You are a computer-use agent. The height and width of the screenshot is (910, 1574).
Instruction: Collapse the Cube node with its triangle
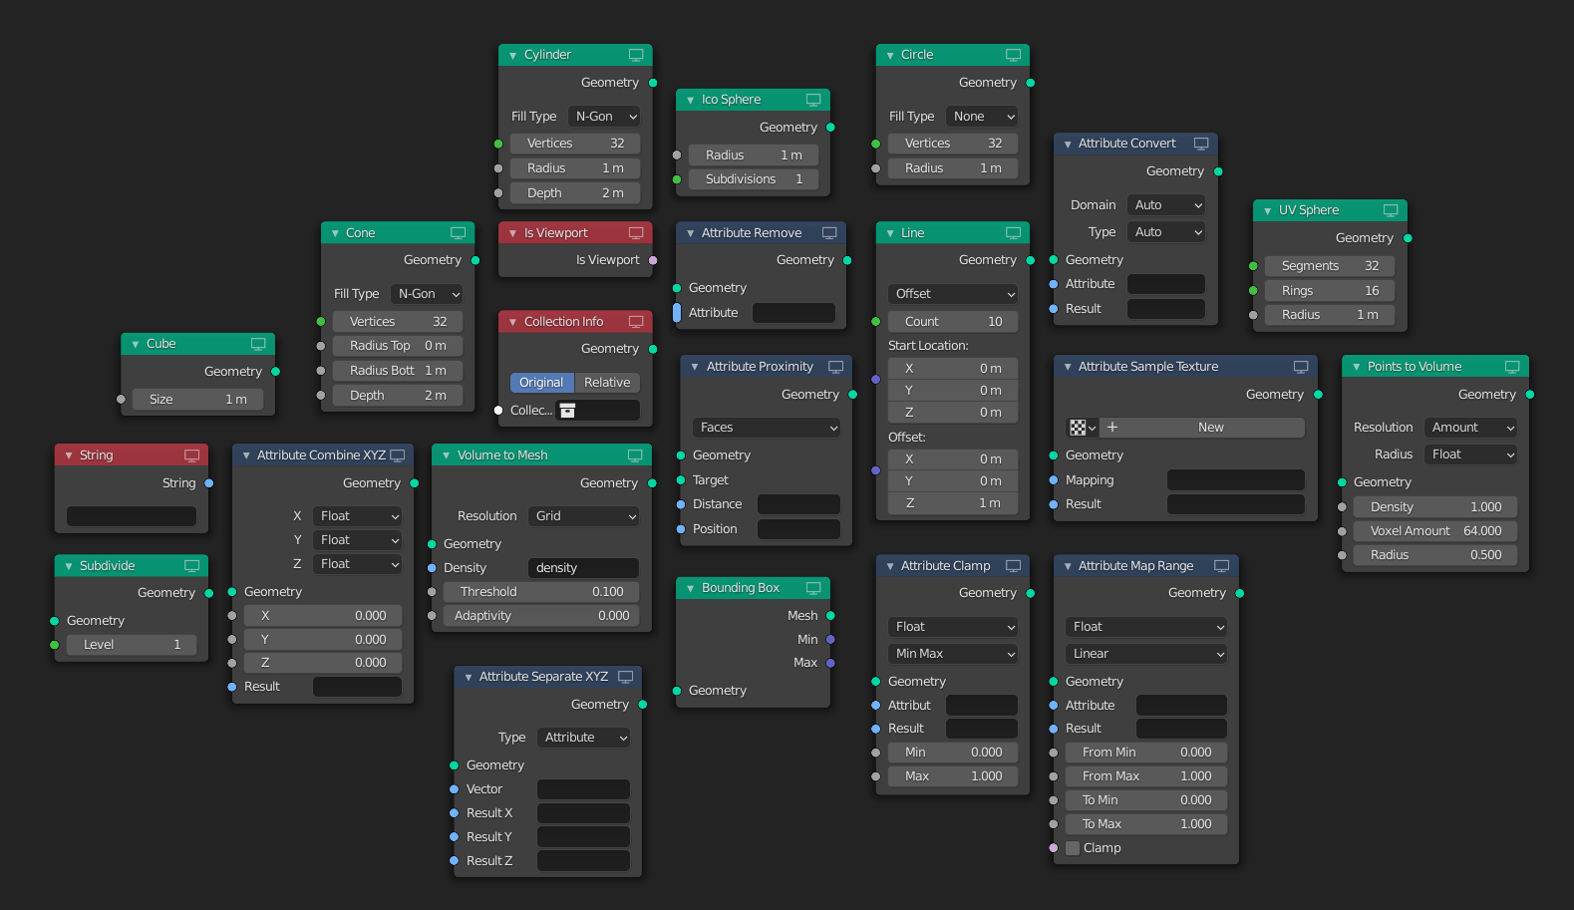(136, 344)
